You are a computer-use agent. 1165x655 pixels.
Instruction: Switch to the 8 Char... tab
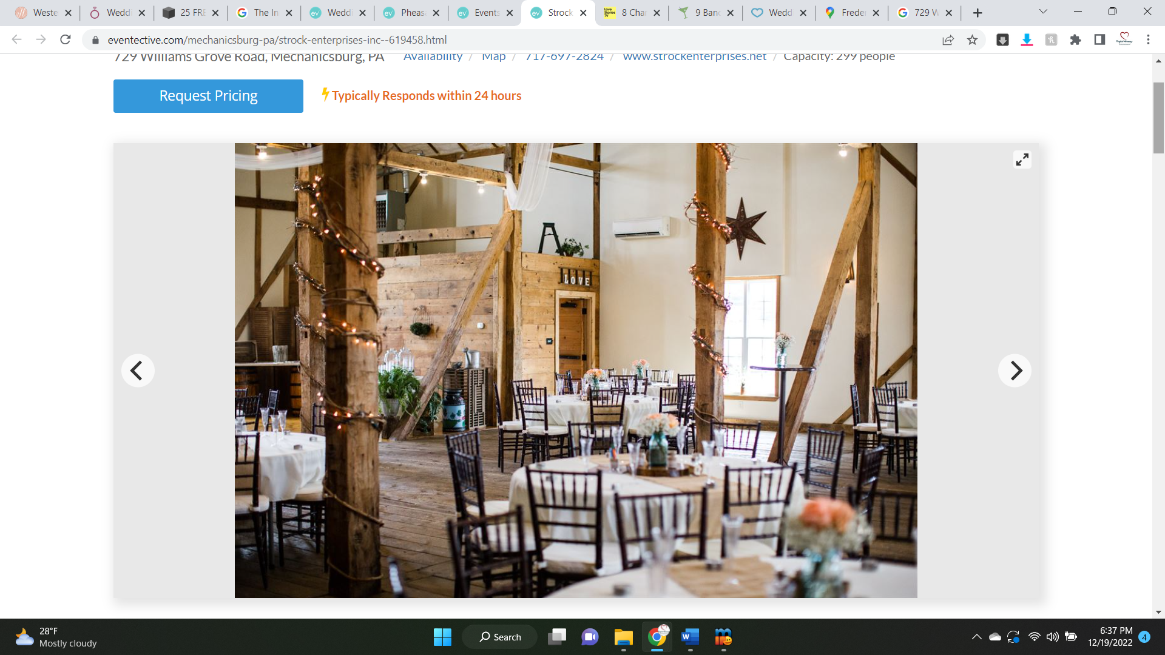[x=633, y=13]
